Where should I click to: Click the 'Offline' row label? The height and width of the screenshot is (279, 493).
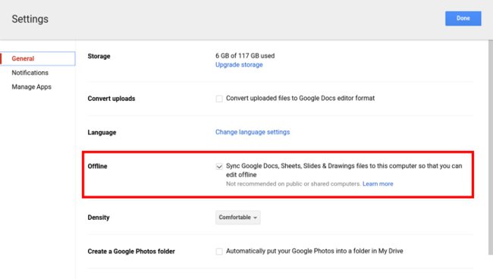pos(98,166)
